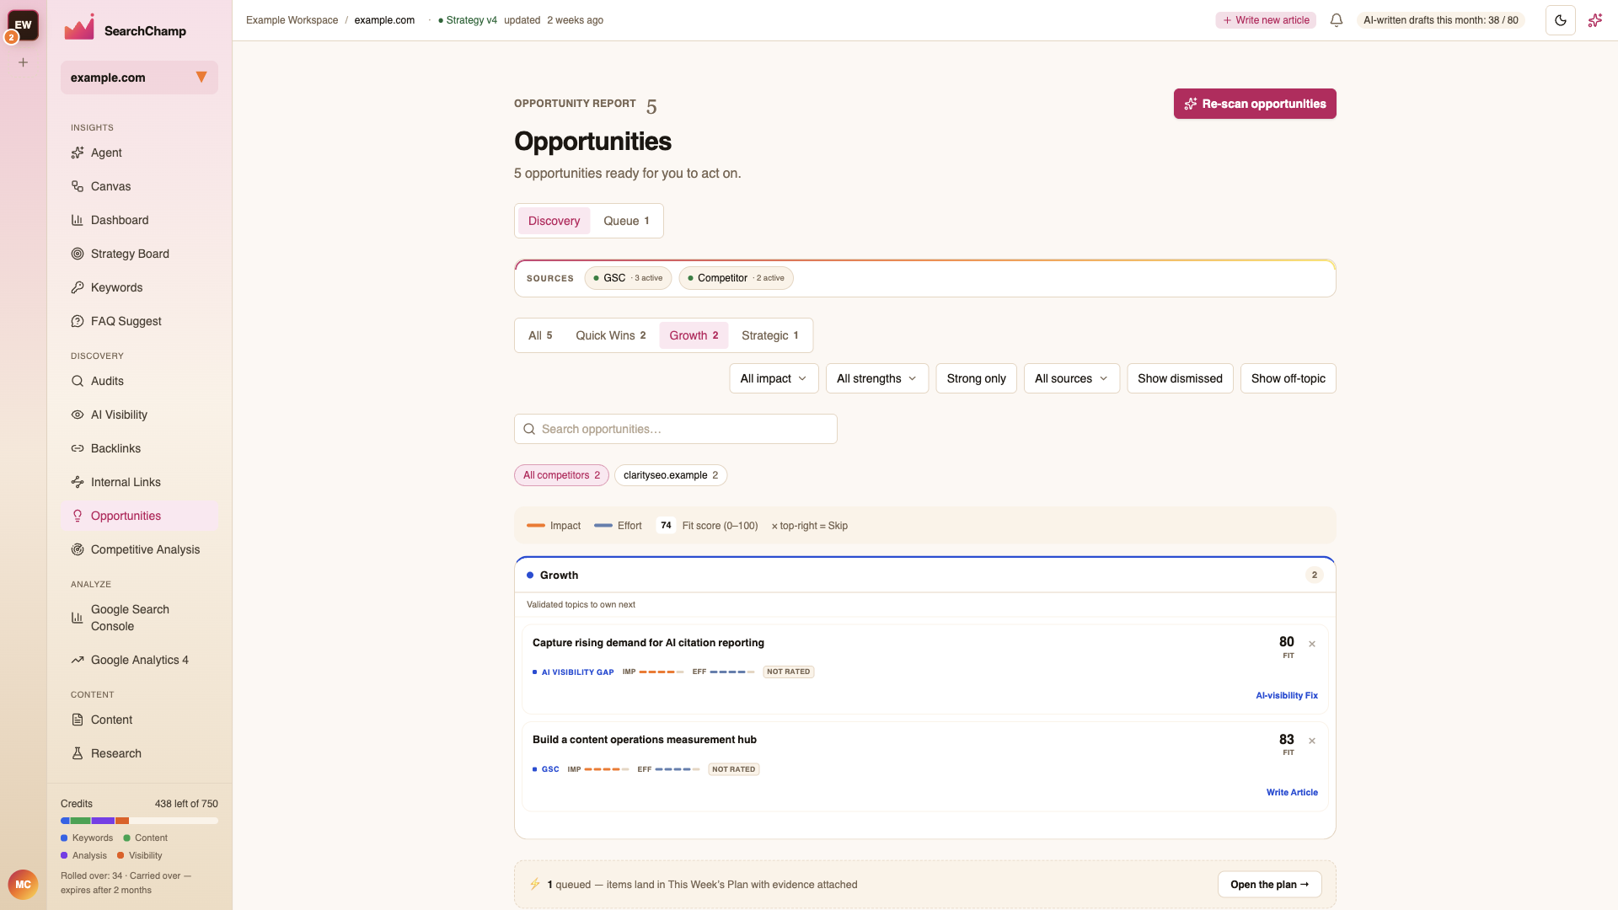Open AI assistant sparkle icon top right
This screenshot has height=910, width=1618.
tap(1595, 20)
